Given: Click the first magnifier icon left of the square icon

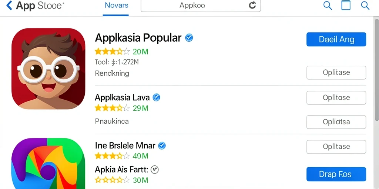Looking at the screenshot, I should click(328, 5).
